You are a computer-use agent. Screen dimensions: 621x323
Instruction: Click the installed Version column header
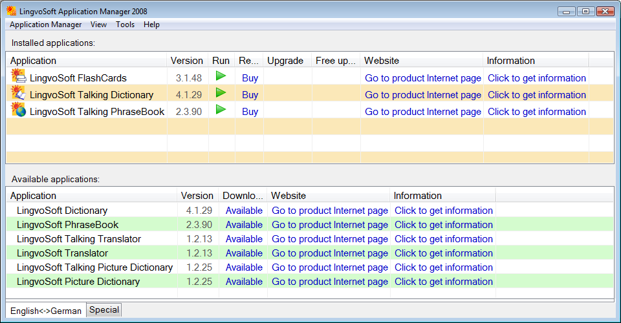tap(188, 61)
